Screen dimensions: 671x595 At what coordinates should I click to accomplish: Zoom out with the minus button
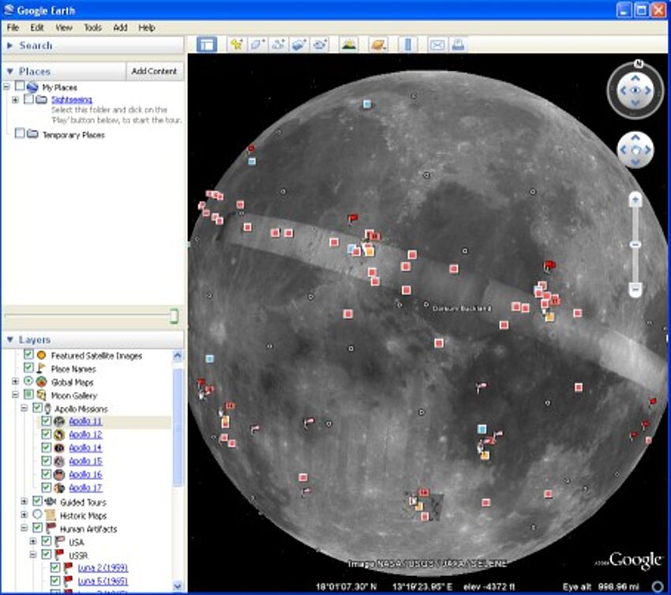(x=635, y=288)
